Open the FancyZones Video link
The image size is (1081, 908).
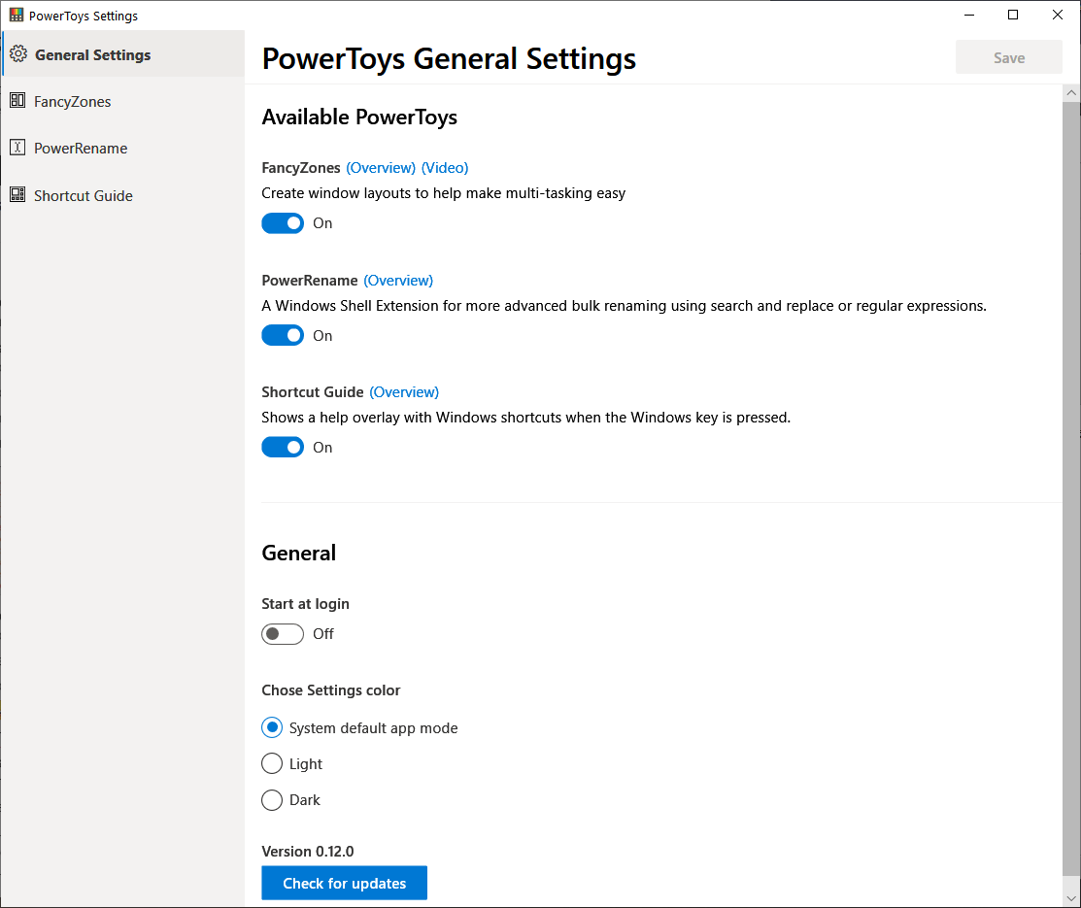coord(445,167)
